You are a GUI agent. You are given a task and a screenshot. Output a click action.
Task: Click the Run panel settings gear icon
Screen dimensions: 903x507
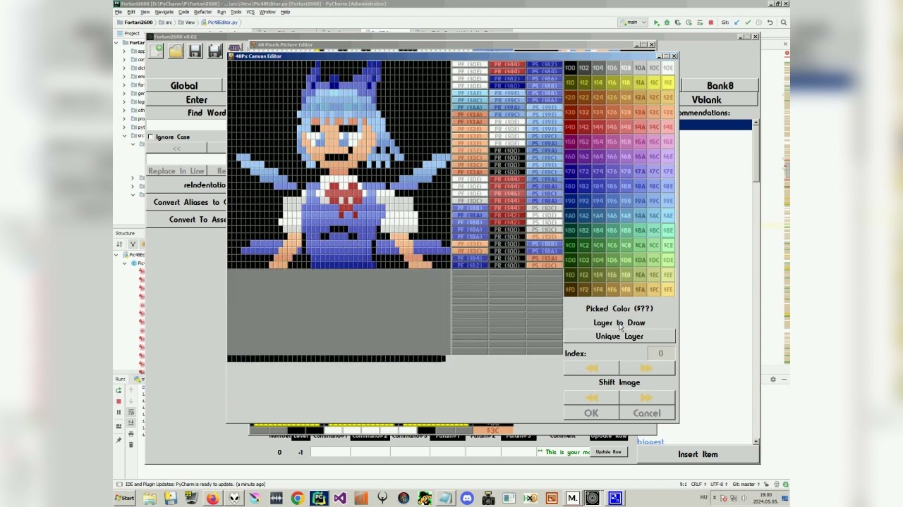click(x=772, y=380)
